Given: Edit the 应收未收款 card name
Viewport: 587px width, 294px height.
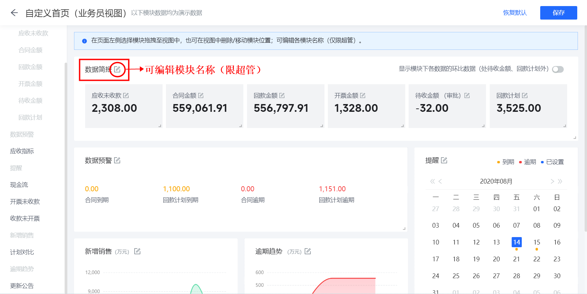Looking at the screenshot, I should pyautogui.click(x=126, y=96).
